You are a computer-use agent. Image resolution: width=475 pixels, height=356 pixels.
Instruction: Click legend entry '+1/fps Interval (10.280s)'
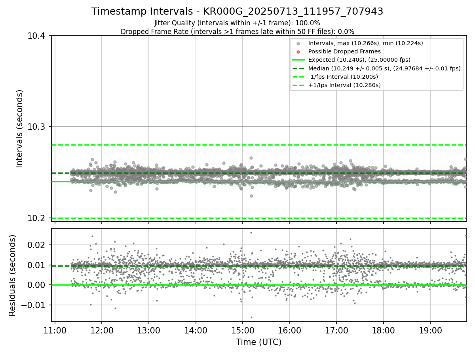tap(344, 85)
